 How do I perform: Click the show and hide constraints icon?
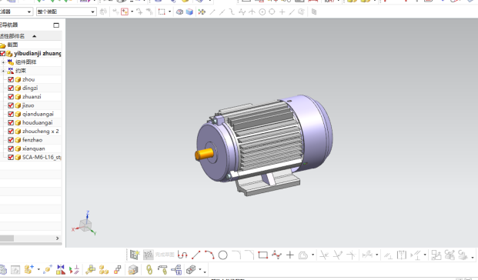click(74, 270)
